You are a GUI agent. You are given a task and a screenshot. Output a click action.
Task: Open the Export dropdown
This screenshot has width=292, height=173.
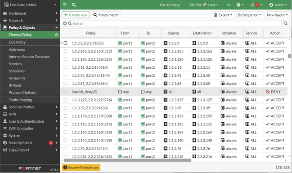223,15
